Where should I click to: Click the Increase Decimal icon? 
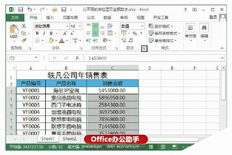click(x=124, y=41)
